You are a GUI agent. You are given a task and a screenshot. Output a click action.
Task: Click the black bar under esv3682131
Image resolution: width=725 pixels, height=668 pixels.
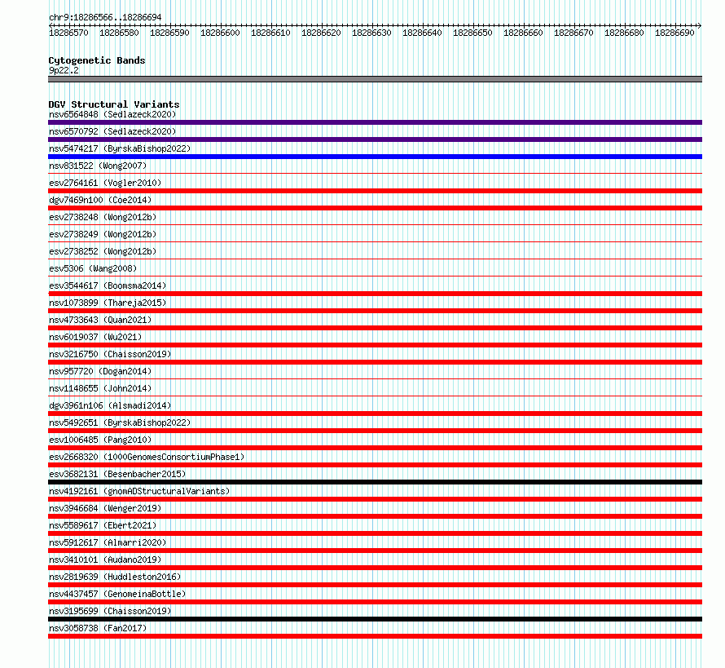click(375, 482)
